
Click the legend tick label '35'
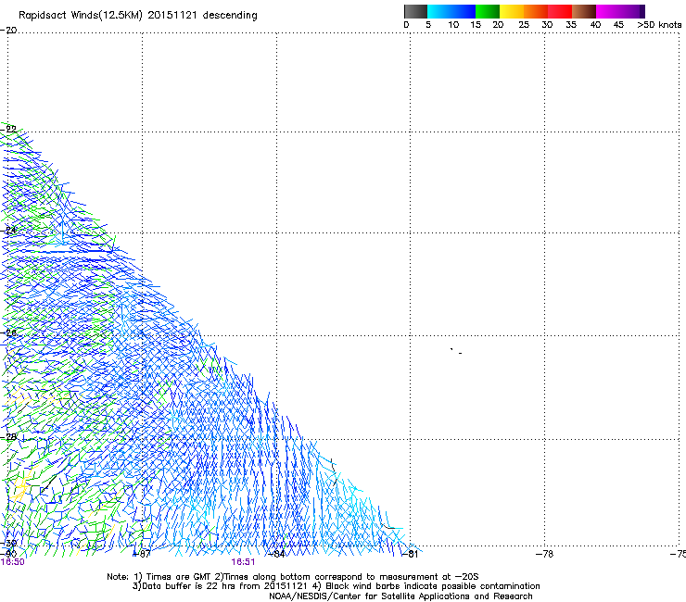click(571, 25)
